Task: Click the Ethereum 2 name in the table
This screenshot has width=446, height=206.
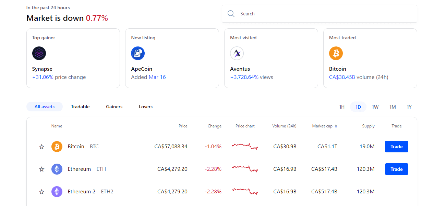Action: coord(82,192)
